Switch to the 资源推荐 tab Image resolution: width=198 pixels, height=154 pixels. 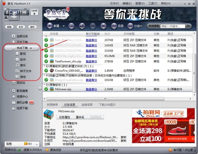[52, 105]
